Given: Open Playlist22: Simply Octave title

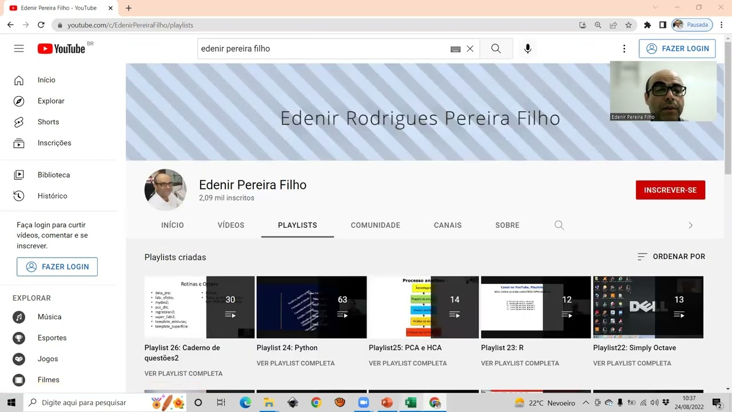Looking at the screenshot, I should point(634,347).
